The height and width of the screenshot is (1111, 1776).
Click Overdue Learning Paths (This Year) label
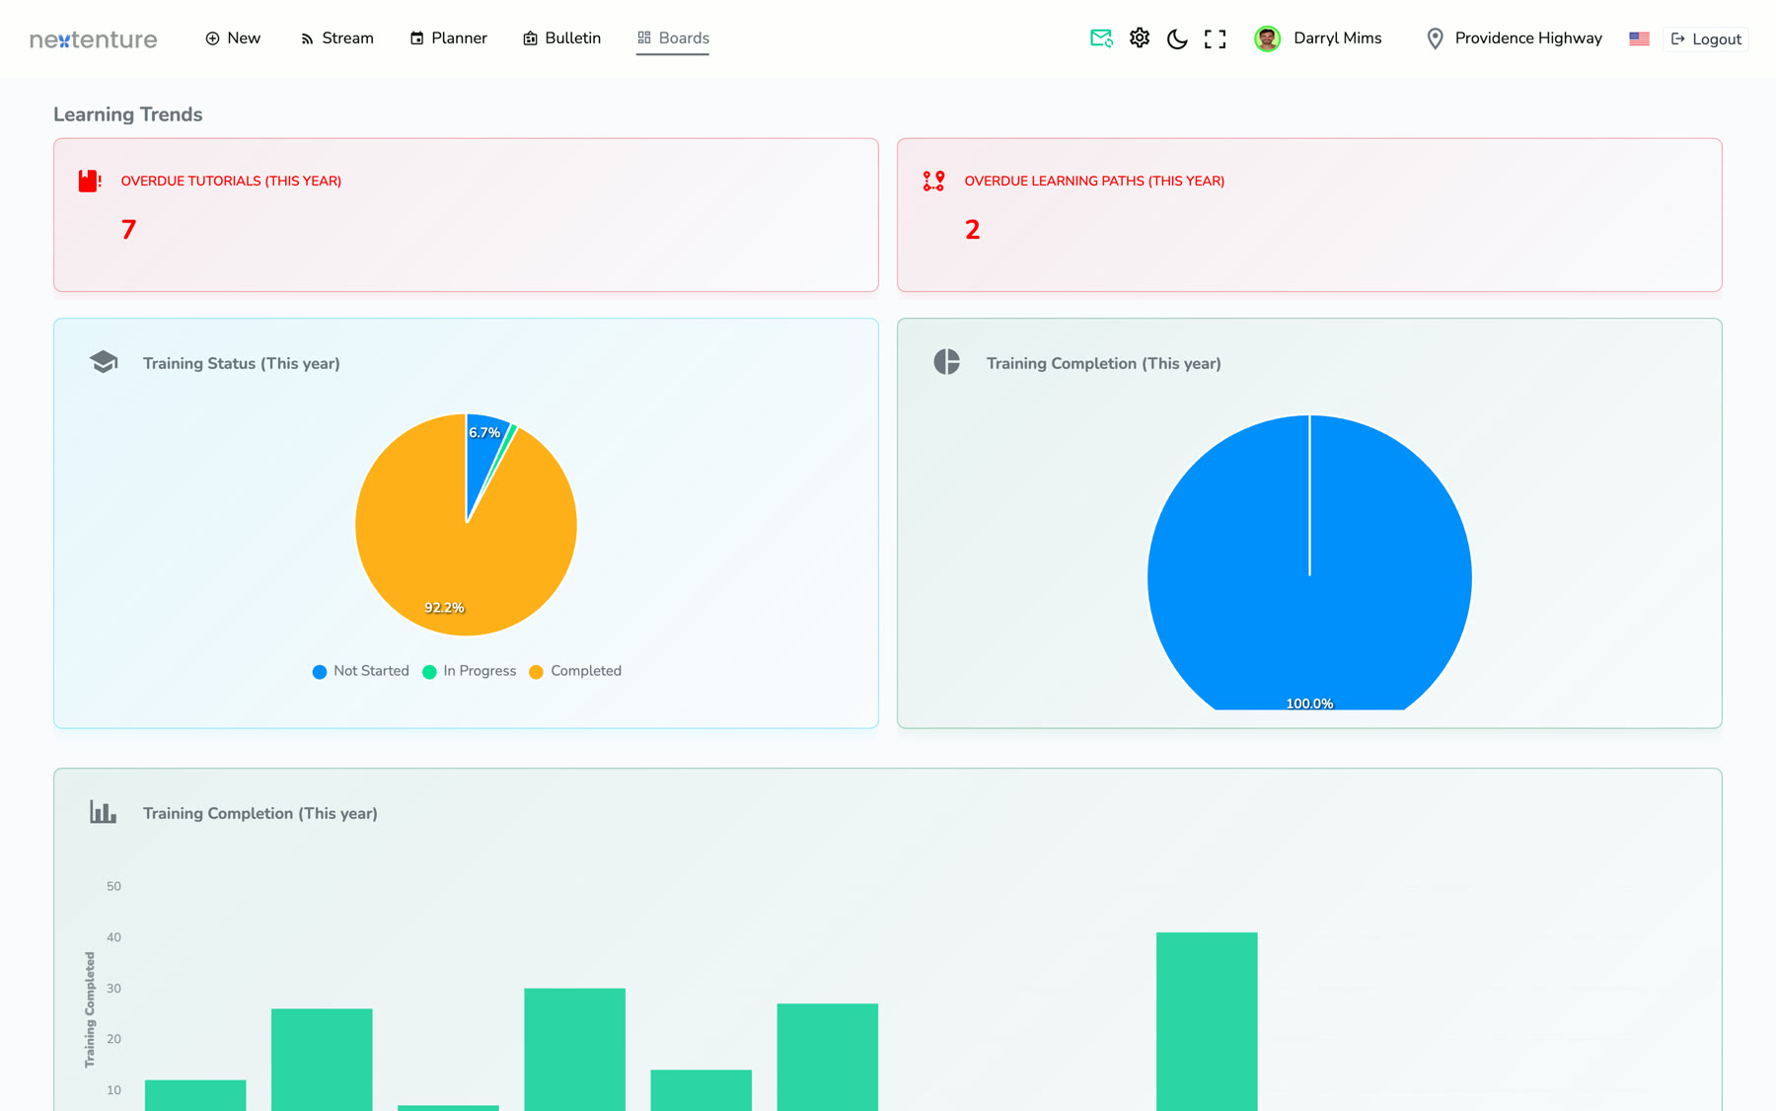(1094, 181)
